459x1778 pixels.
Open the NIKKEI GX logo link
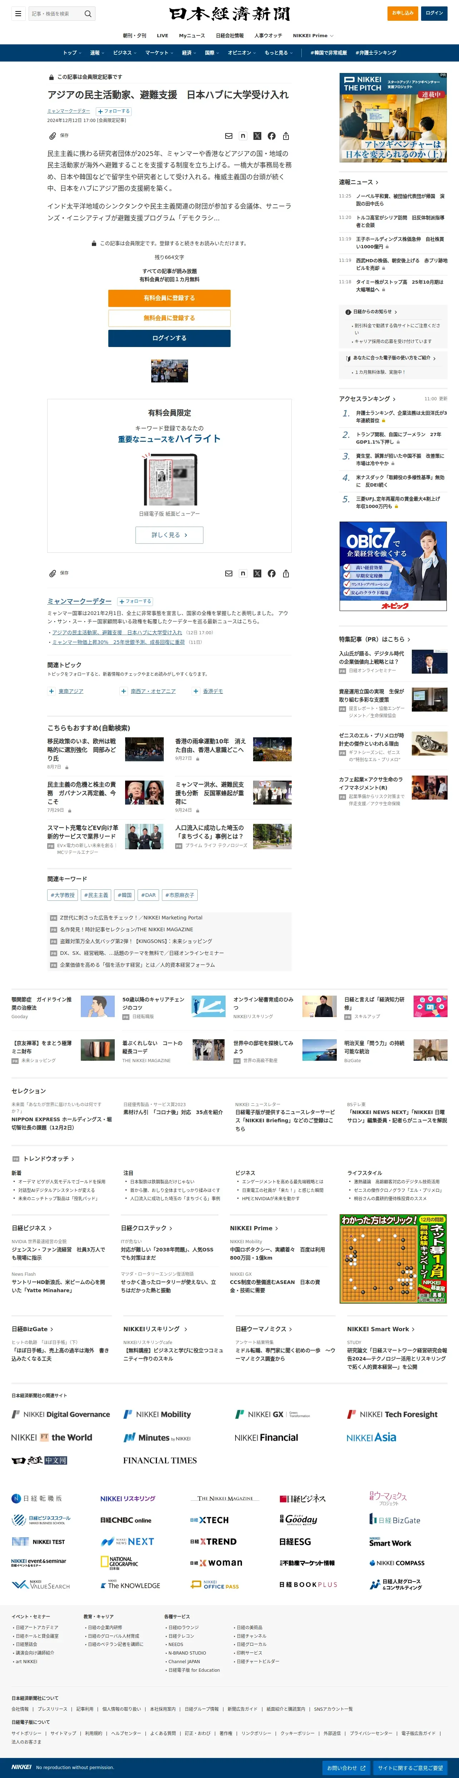(x=272, y=1414)
